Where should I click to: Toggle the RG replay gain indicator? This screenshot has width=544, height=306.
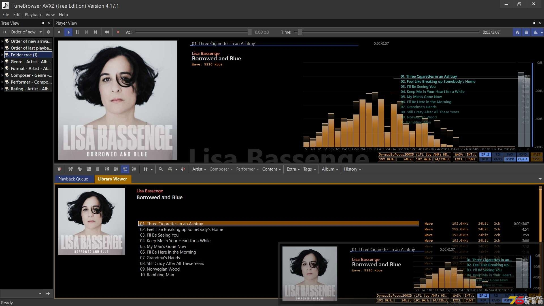tap(498, 154)
